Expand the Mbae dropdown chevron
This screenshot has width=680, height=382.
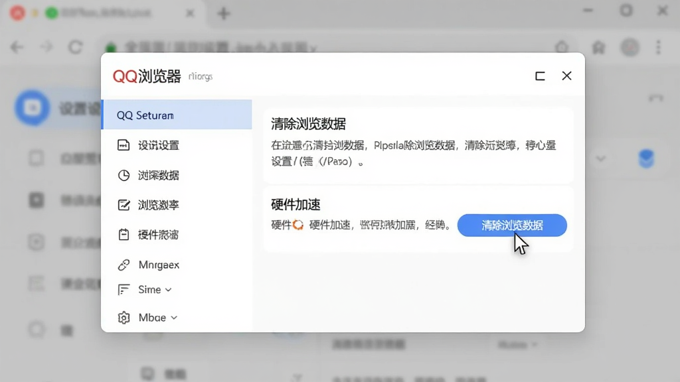(174, 318)
